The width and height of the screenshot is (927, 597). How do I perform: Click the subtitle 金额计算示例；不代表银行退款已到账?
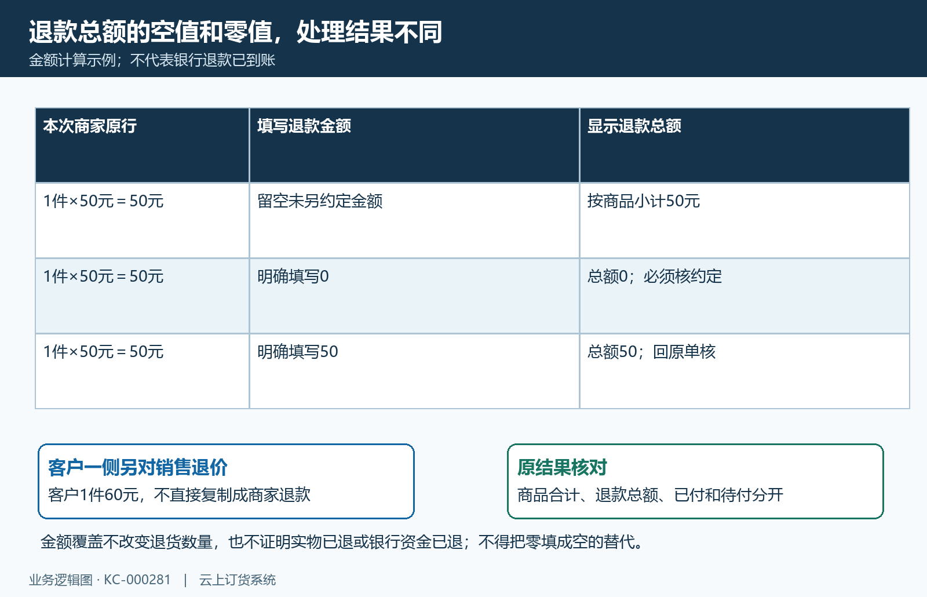tap(152, 60)
